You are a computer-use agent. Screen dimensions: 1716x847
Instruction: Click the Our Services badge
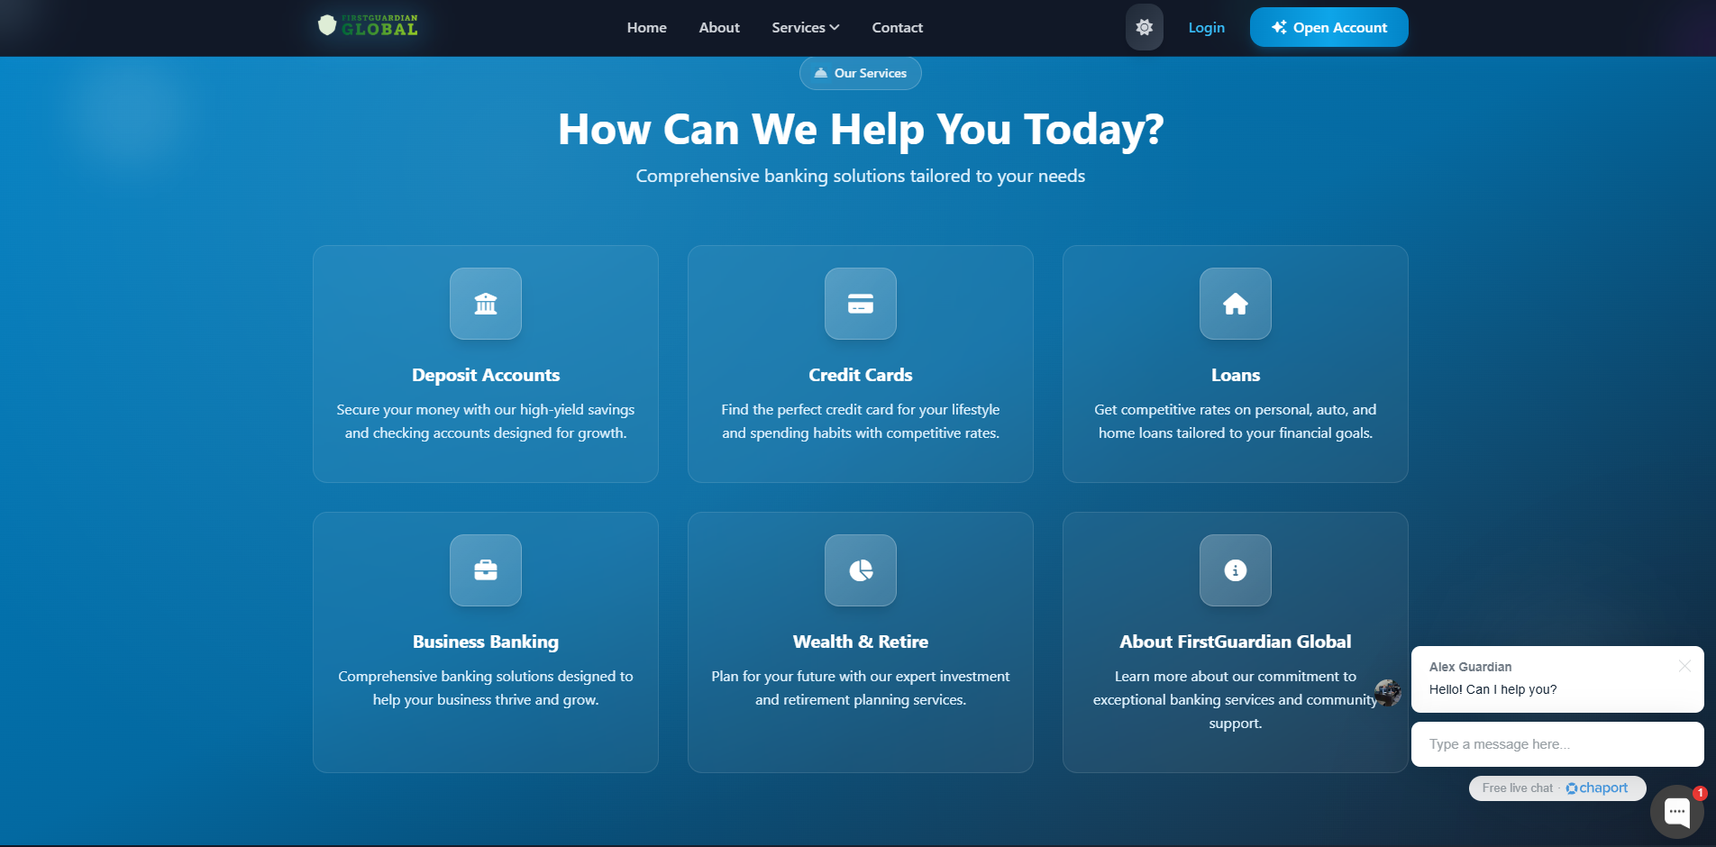[x=861, y=73]
